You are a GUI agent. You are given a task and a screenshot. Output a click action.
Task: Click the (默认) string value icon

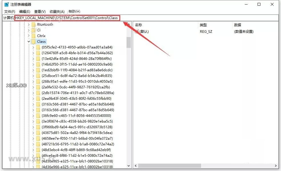[x=137, y=32]
